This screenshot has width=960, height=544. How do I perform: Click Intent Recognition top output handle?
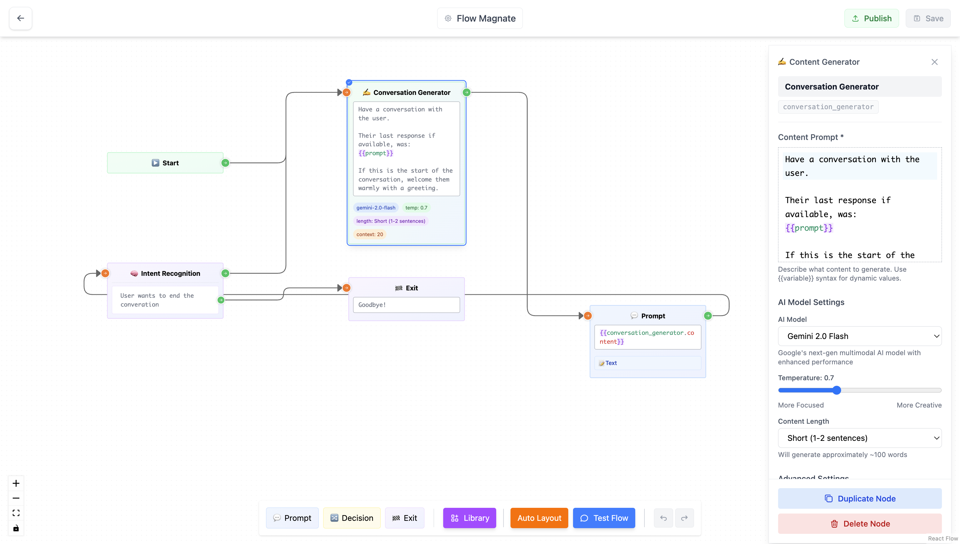(225, 274)
